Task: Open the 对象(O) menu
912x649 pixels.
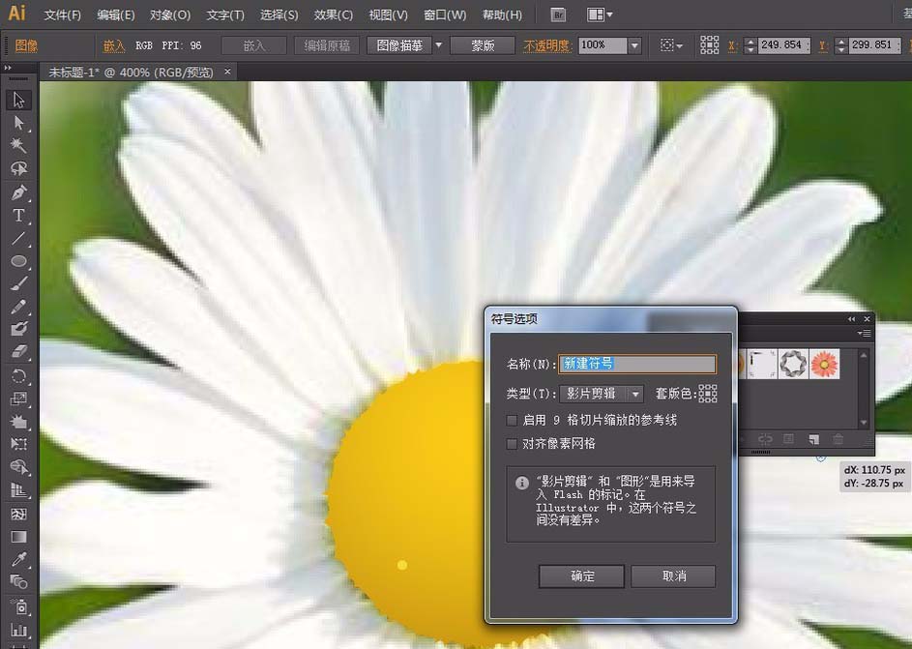Action: (170, 15)
